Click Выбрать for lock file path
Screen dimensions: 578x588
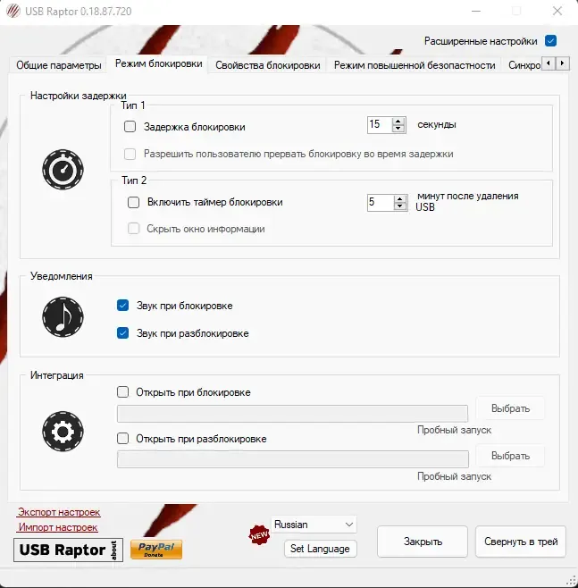pyautogui.click(x=510, y=408)
